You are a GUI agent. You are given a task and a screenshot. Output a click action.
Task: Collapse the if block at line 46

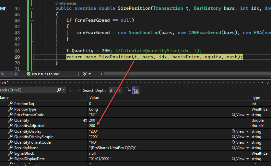31,20
